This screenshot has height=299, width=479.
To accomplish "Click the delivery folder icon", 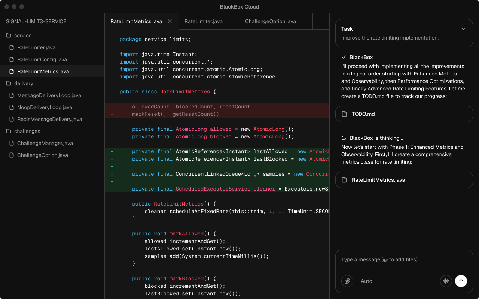I will [9, 83].
